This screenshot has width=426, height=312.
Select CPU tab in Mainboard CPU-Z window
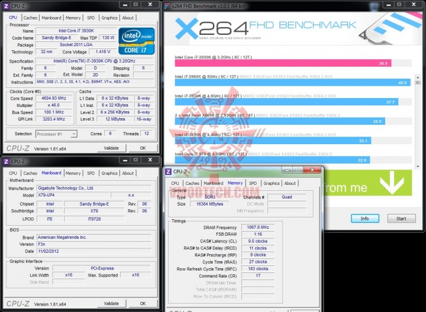[13, 173]
